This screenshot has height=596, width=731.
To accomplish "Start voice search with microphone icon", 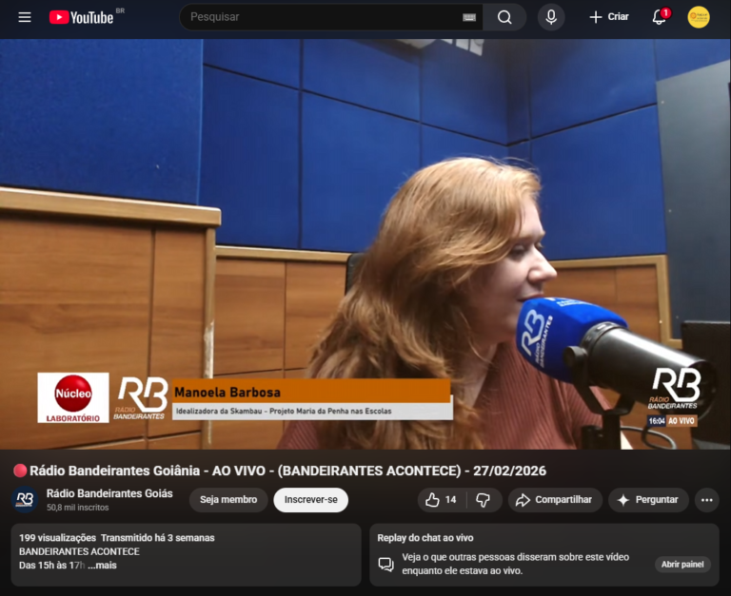I will 551,17.
